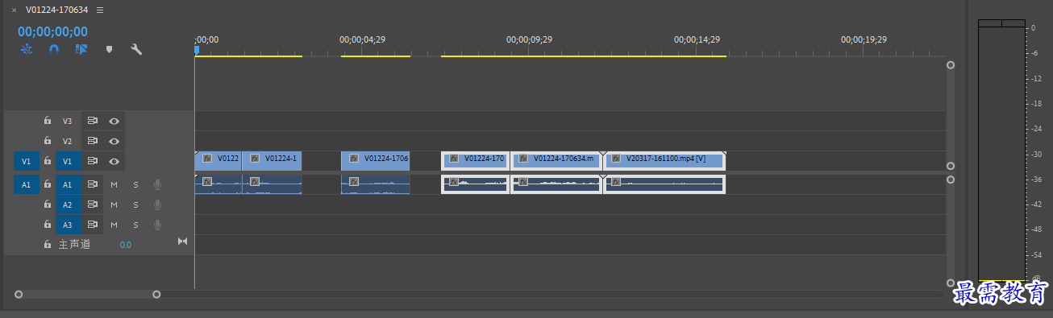Toggle sync lock for track A3
The width and height of the screenshot is (1053, 318).
click(93, 225)
